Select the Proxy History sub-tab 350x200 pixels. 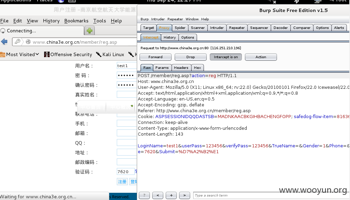point(169,37)
